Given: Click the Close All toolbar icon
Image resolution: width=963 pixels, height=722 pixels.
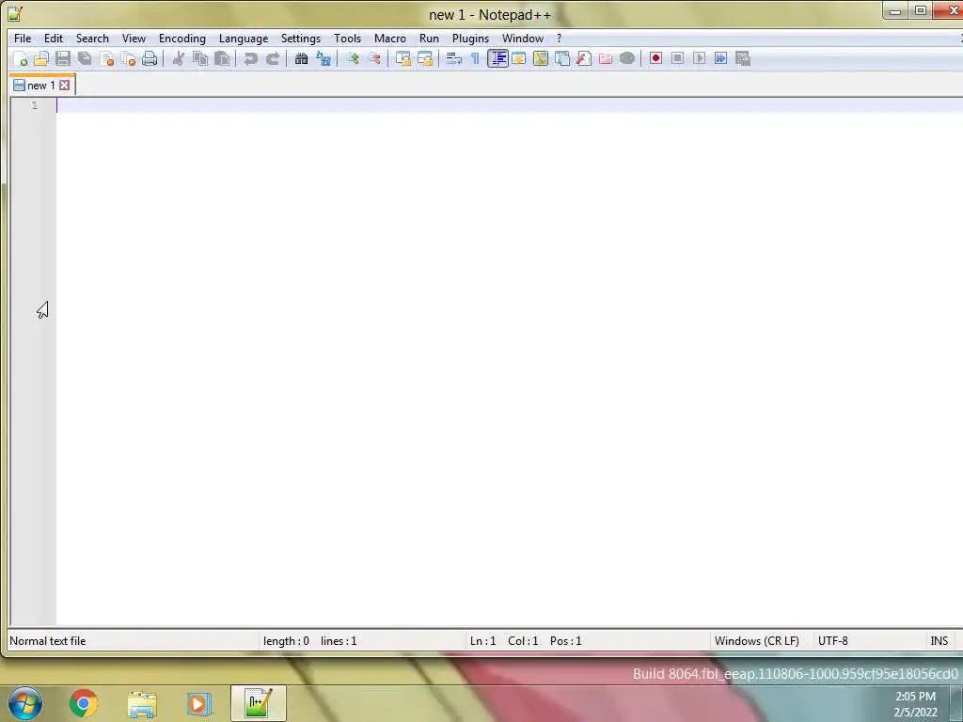Looking at the screenshot, I should coord(128,59).
